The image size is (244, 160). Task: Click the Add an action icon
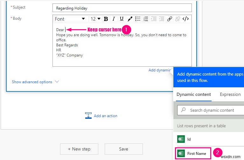pyautogui.click(x=88, y=116)
